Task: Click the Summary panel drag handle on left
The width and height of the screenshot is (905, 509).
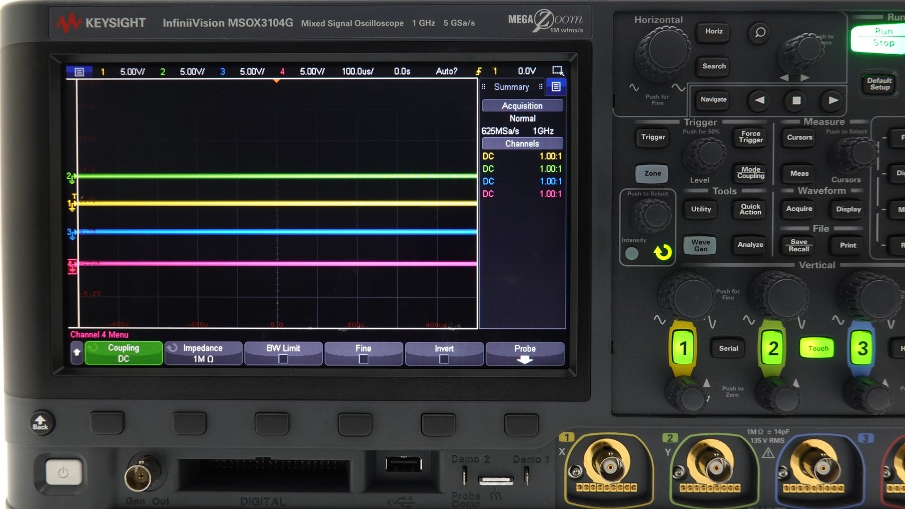Action: coord(484,86)
